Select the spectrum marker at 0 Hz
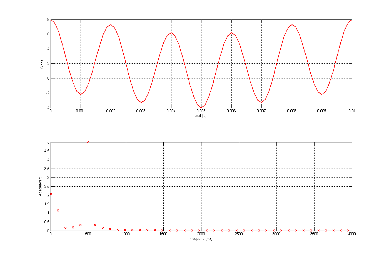 (x=51, y=194)
